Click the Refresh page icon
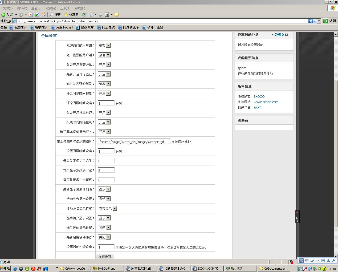The width and height of the screenshot is (338, 272). (37, 15)
